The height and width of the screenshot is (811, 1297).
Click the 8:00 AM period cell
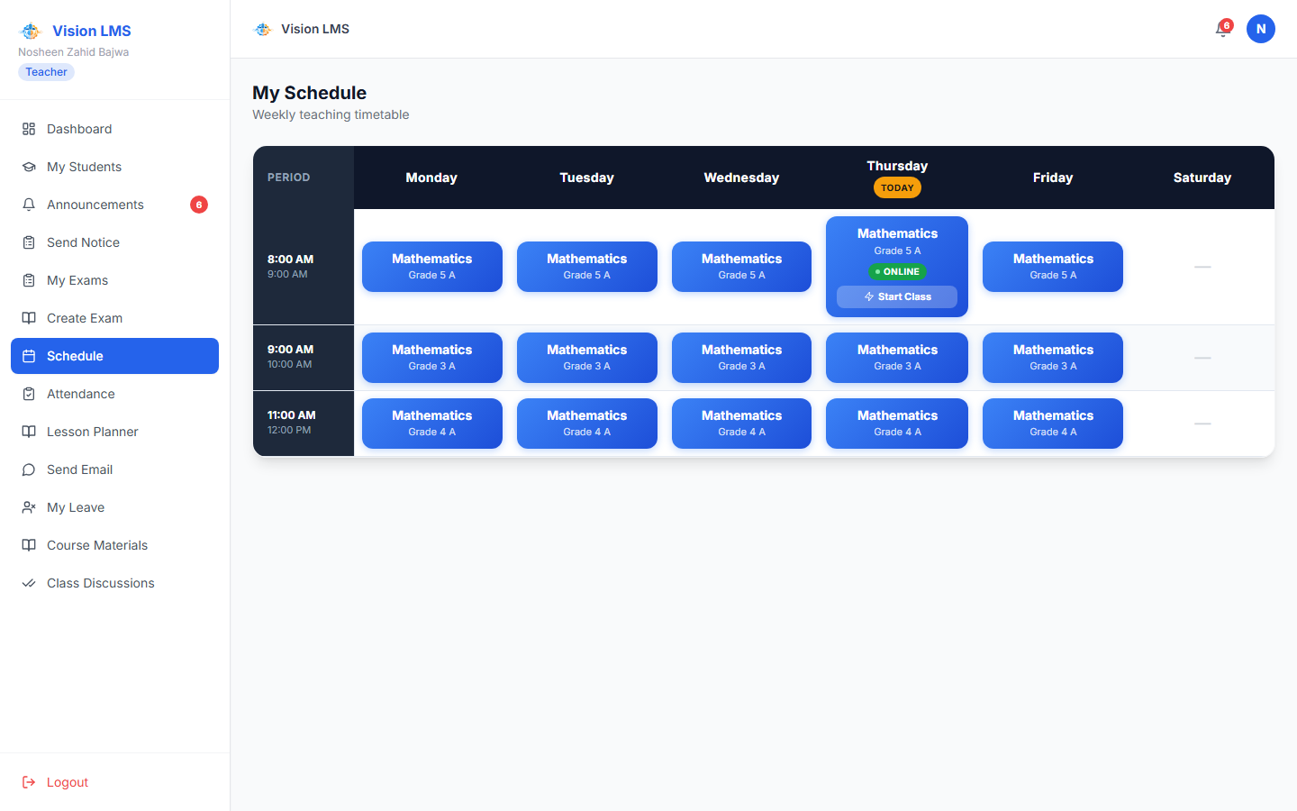pos(304,267)
